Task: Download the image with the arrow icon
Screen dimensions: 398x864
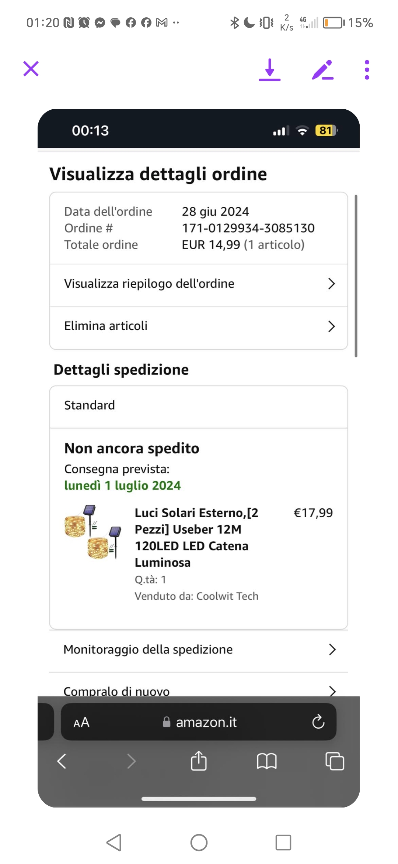Action: [x=270, y=69]
